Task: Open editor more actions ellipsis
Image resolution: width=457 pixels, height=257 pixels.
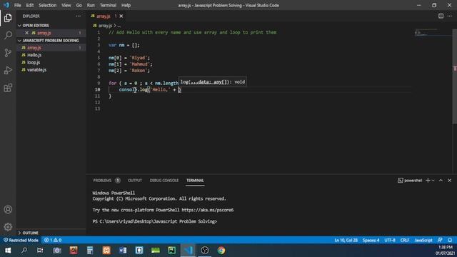Action: click(450, 16)
